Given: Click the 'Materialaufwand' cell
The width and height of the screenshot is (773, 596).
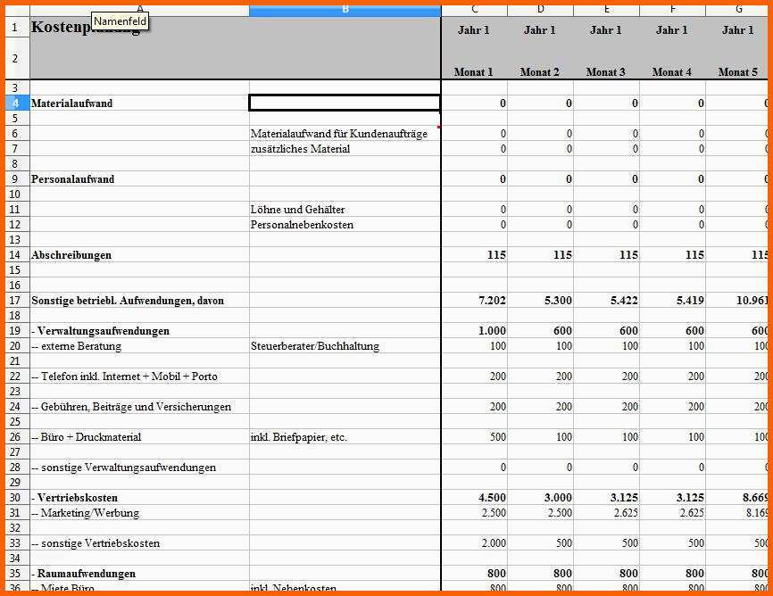Looking at the screenshot, I should pyautogui.click(x=139, y=103).
